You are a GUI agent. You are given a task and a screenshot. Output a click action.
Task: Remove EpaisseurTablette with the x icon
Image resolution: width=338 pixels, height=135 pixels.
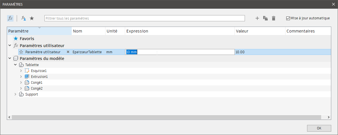[68, 52]
